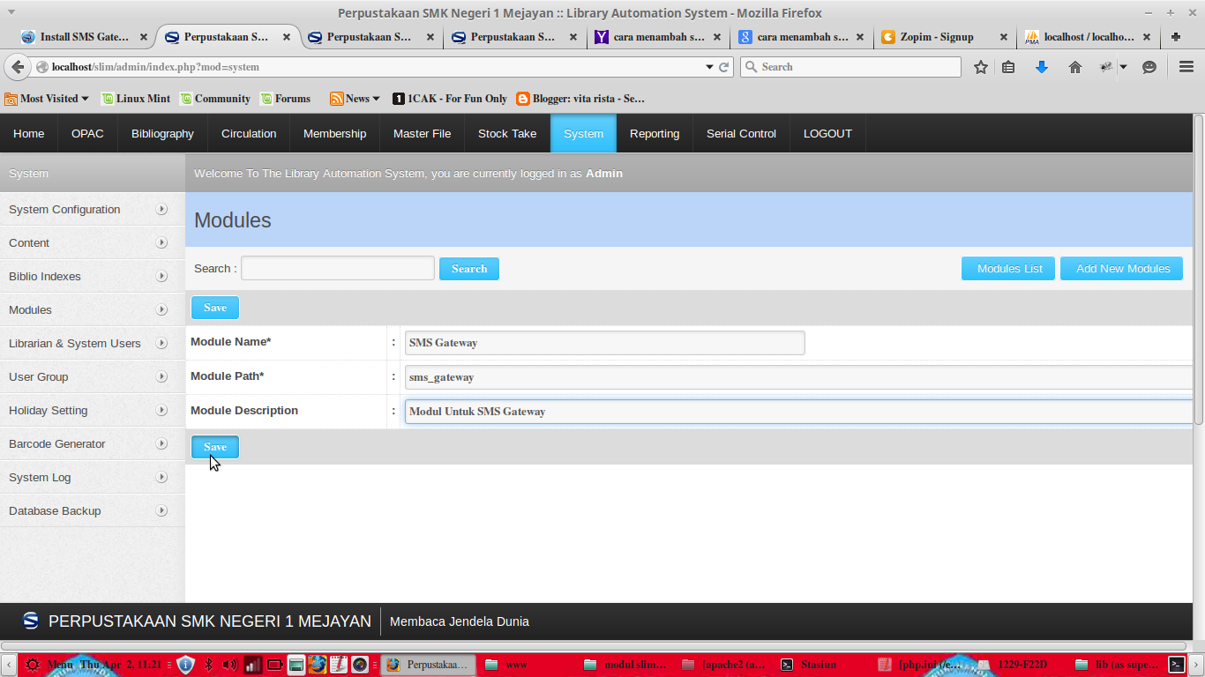Open Serial Control menu
Screen dimensions: 1205x677
point(741,133)
